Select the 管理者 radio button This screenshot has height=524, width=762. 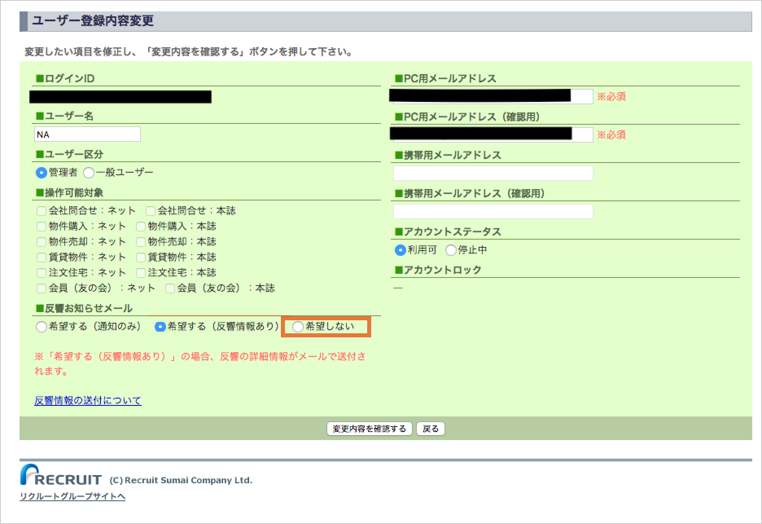click(41, 173)
